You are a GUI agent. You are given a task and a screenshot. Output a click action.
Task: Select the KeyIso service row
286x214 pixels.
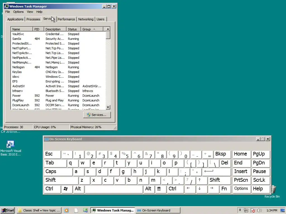58,72
